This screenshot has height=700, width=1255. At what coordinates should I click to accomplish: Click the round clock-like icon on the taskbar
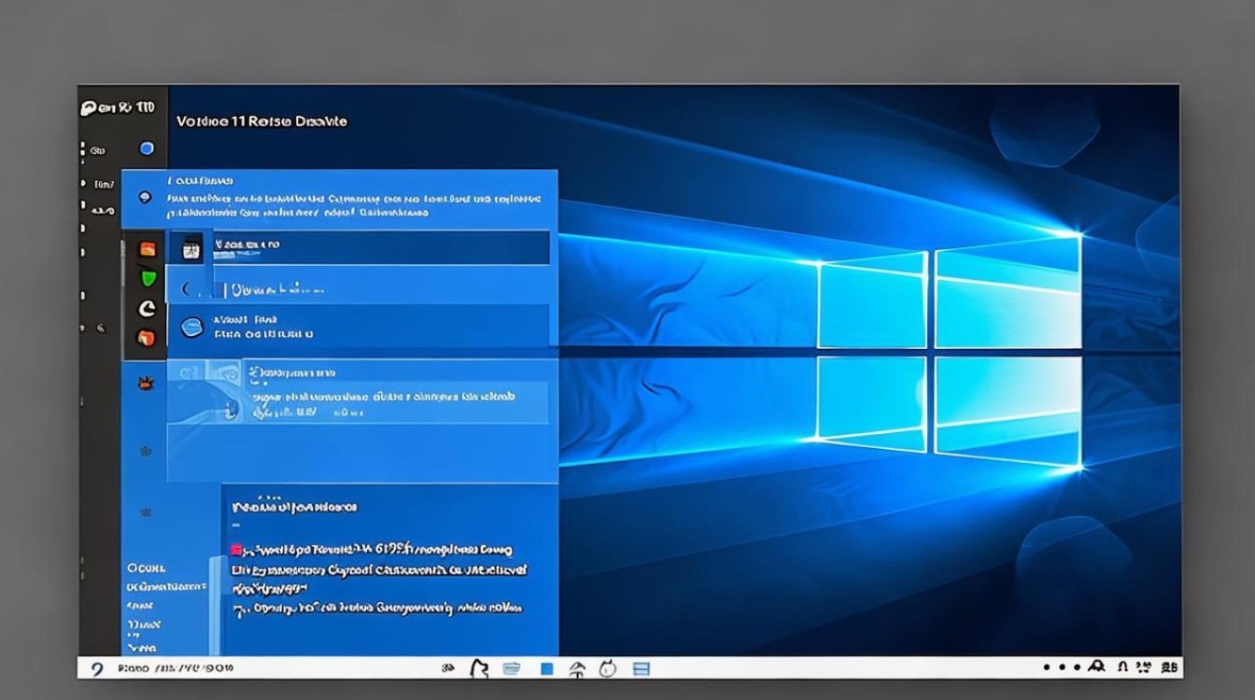[608, 668]
